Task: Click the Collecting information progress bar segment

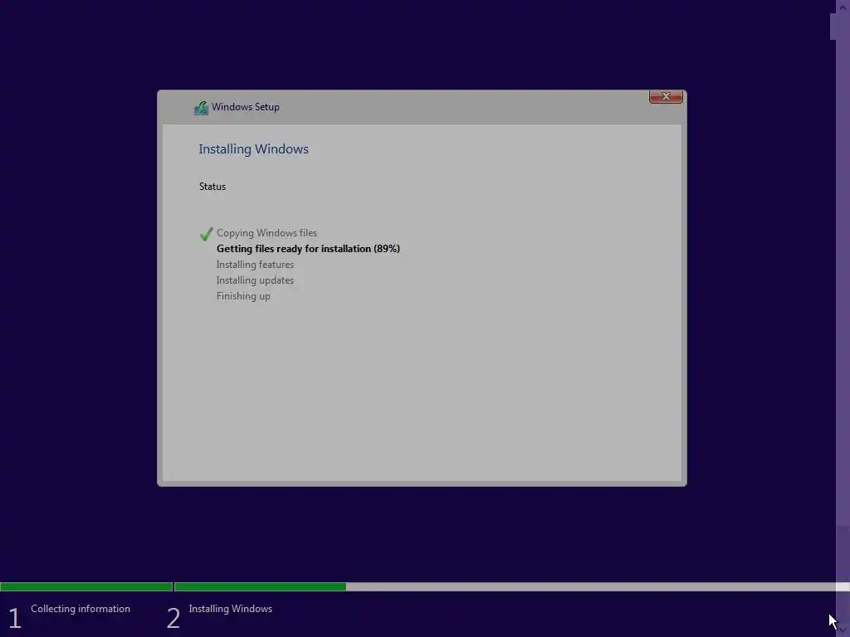Action: pos(86,586)
